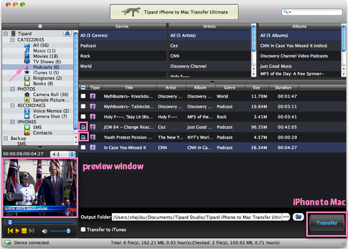
Task: Sort the list by Size column
Action: [x=256, y=87]
